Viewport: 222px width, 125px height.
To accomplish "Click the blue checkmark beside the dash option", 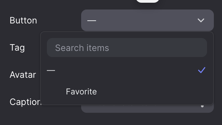I will point(202,70).
